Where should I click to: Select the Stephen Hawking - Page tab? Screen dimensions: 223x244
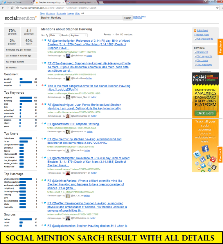(50, 3)
